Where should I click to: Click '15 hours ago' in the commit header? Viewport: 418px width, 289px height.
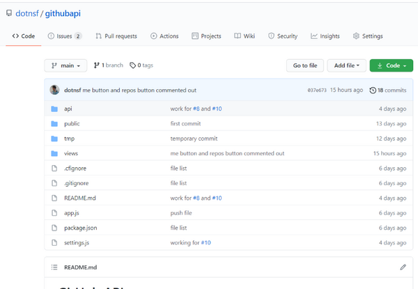[x=346, y=90]
